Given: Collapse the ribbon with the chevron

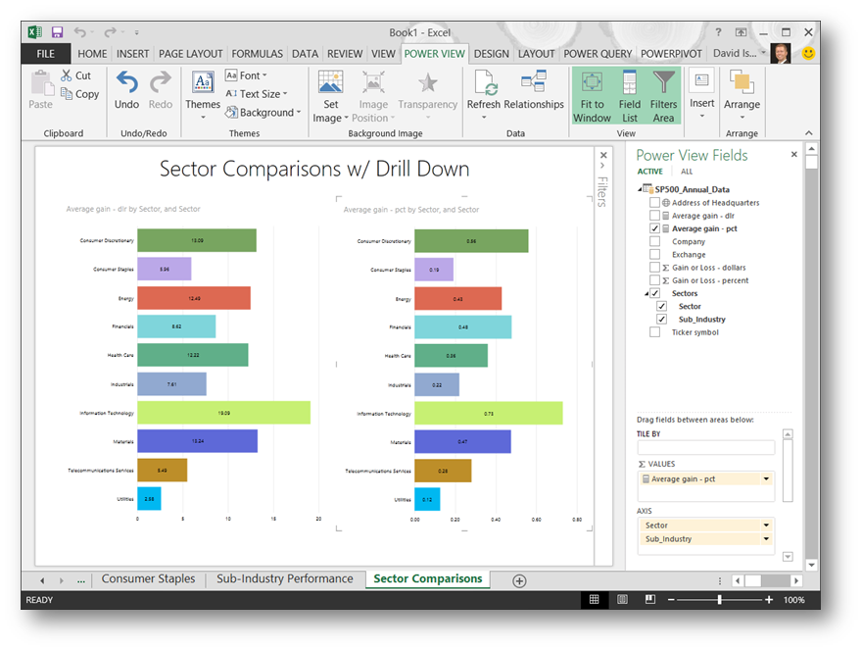Looking at the screenshot, I should (809, 133).
